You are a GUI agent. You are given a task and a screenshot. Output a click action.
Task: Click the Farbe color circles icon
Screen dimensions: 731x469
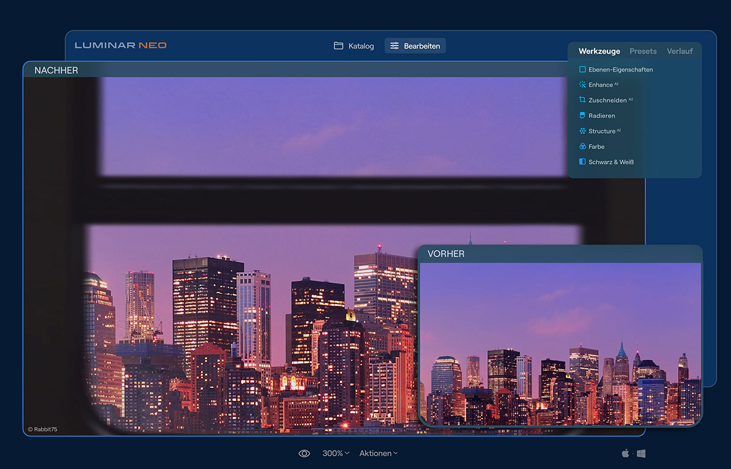click(582, 147)
